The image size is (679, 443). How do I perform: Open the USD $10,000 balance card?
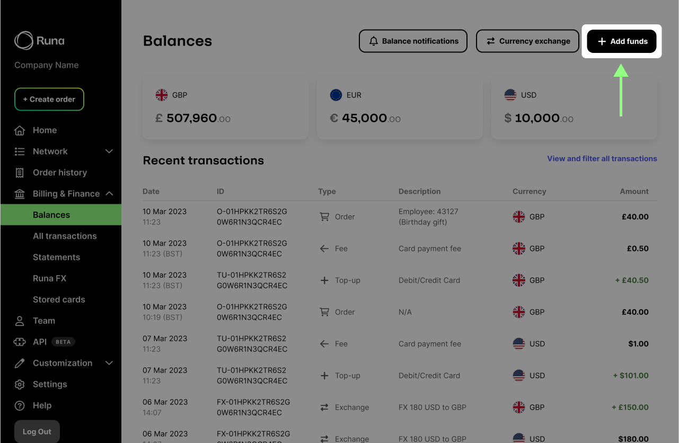pos(575,108)
